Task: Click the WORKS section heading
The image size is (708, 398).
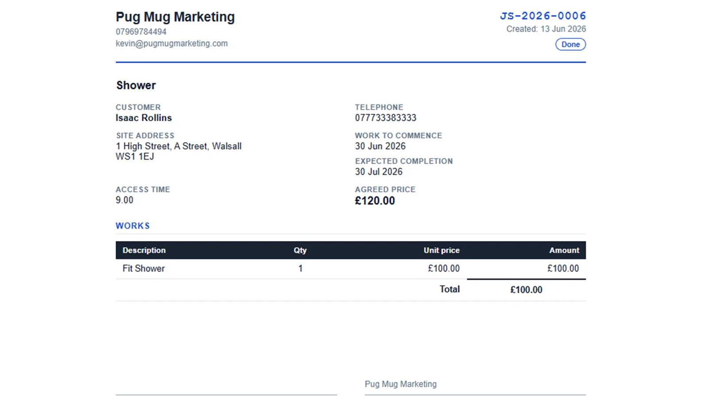Action: [133, 226]
